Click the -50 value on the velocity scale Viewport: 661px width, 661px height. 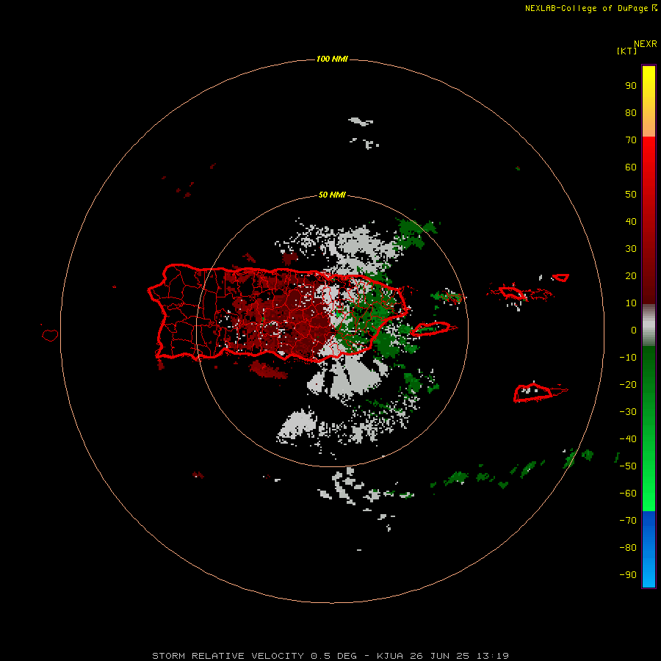pos(628,466)
